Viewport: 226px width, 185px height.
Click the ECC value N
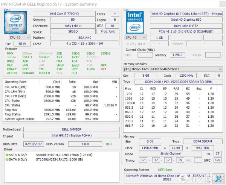pyautogui.click(x=219, y=76)
